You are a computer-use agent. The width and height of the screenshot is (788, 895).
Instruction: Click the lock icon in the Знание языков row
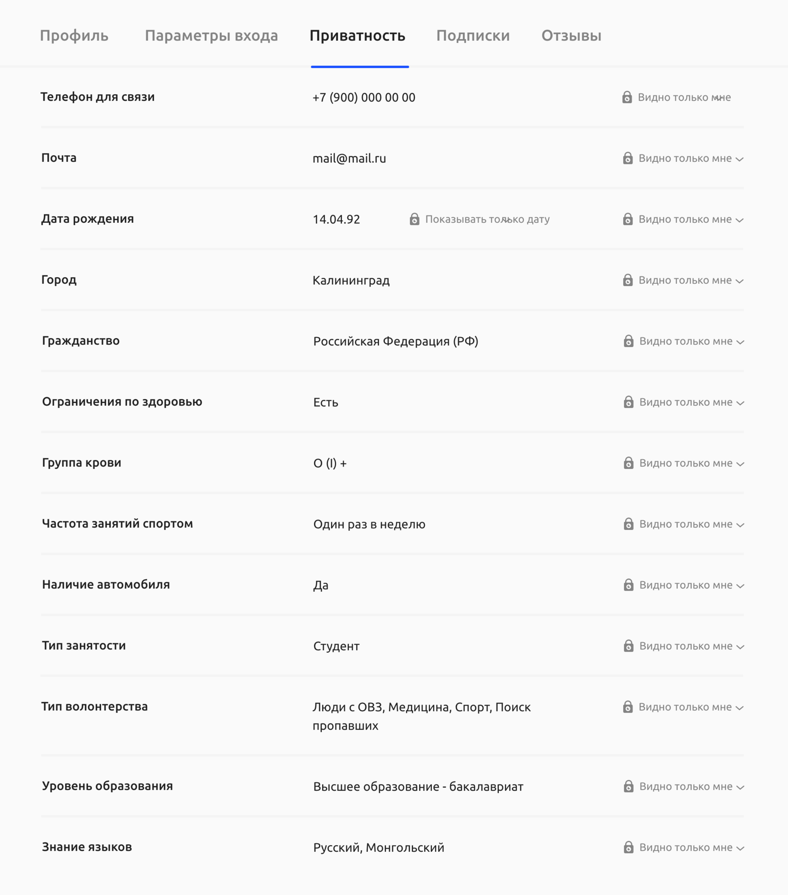pyautogui.click(x=629, y=847)
